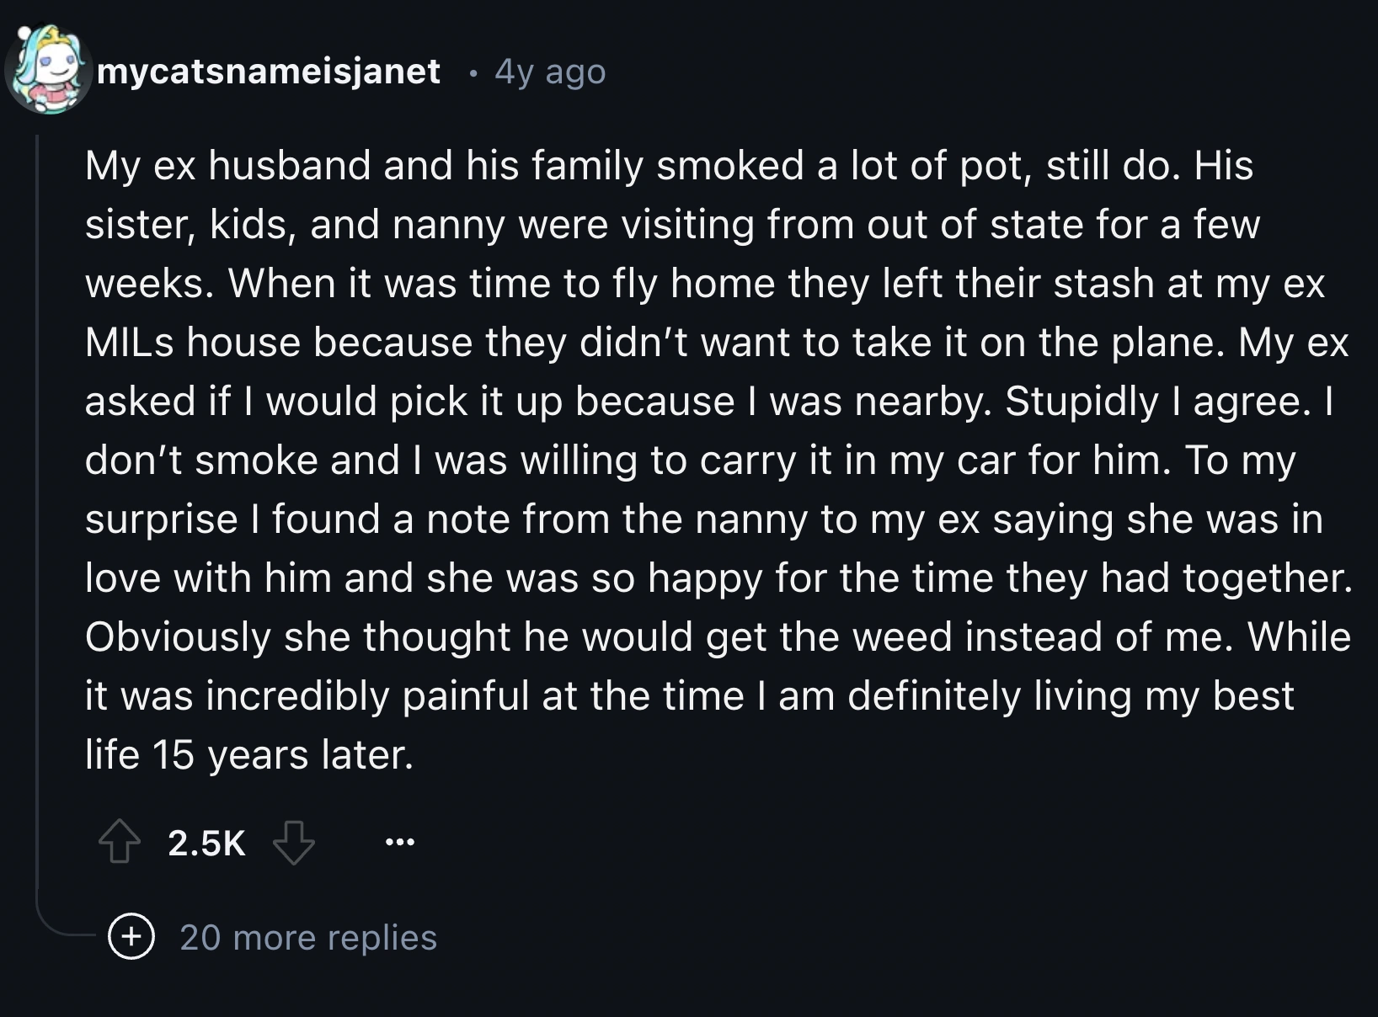Click the 2.5K vote count
The image size is (1378, 1017).
[x=209, y=844]
